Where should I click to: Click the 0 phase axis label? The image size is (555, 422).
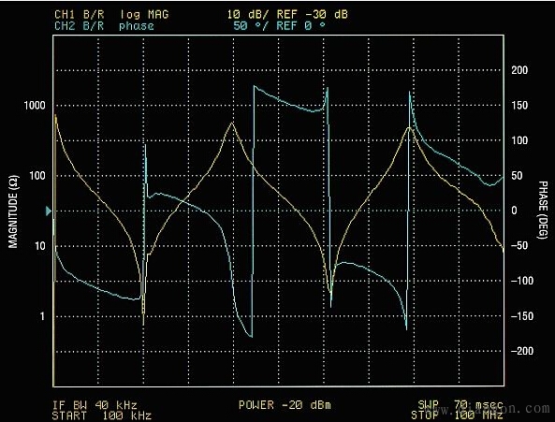pos(514,211)
